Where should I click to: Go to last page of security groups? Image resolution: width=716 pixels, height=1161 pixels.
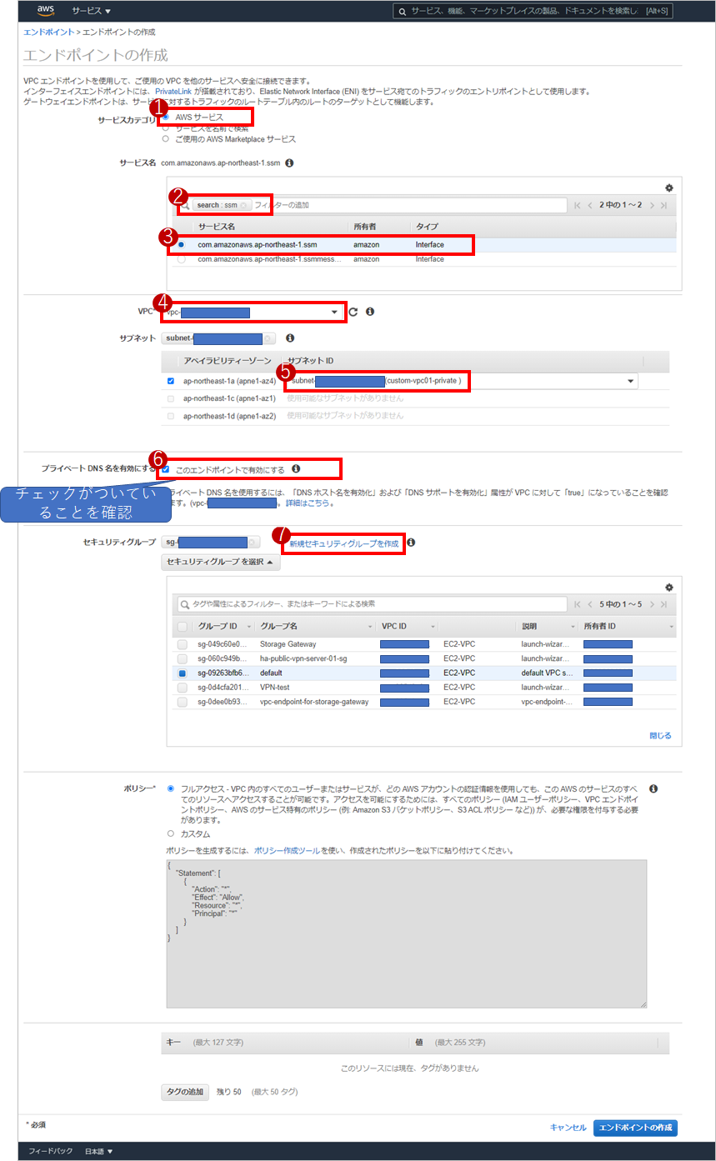coord(664,604)
